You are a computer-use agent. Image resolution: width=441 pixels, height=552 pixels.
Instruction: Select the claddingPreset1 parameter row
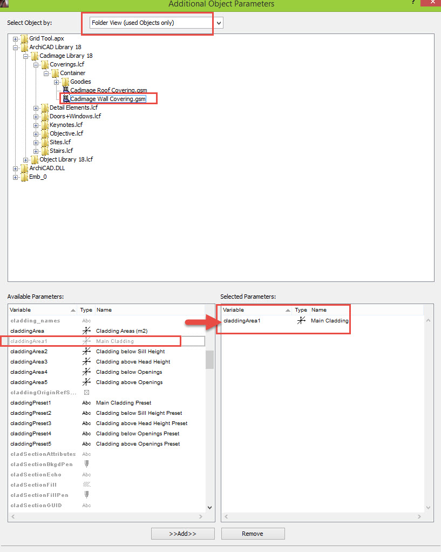coord(107,403)
